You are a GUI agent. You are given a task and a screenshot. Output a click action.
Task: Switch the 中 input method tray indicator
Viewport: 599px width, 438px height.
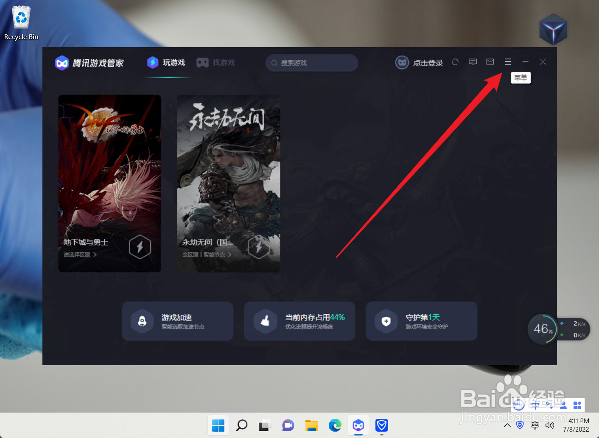535,425
